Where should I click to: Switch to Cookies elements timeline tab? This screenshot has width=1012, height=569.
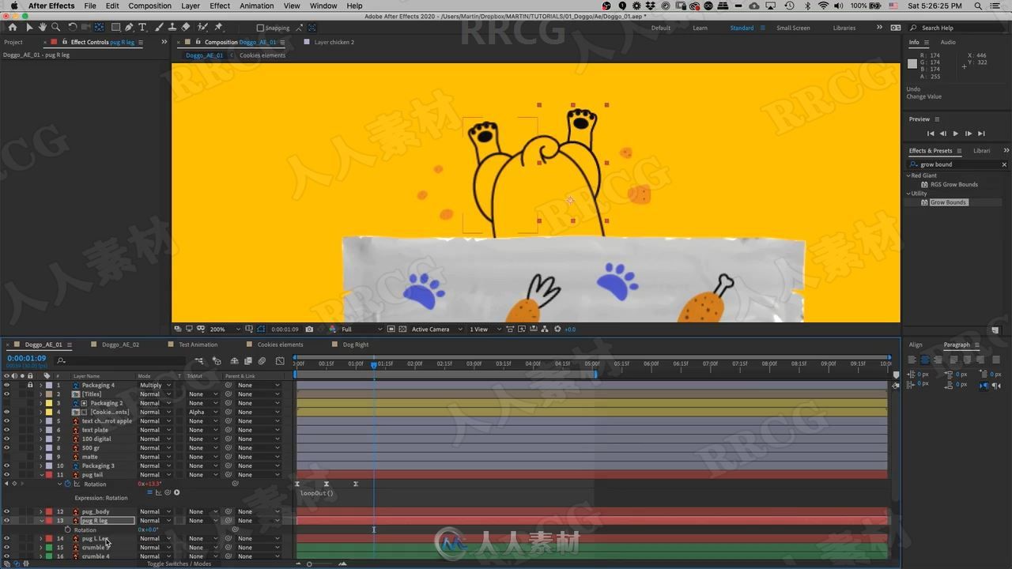click(x=280, y=345)
